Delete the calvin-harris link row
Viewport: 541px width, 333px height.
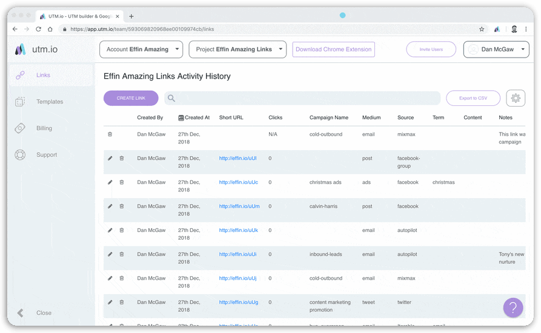click(x=121, y=206)
